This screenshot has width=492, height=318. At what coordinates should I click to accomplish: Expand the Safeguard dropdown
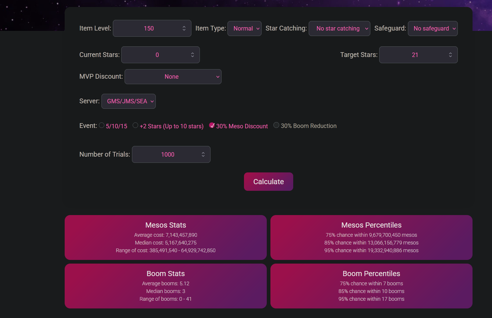click(432, 28)
